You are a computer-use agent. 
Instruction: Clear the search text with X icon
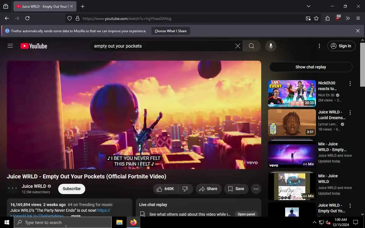click(x=238, y=46)
